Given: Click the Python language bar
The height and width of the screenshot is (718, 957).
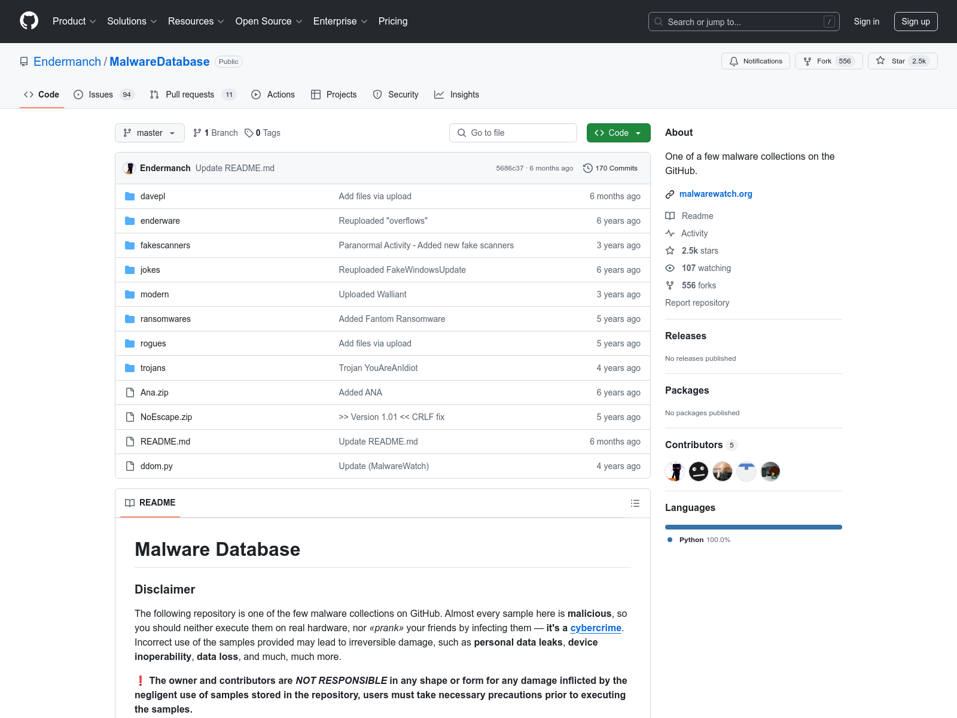Looking at the screenshot, I should (x=754, y=527).
